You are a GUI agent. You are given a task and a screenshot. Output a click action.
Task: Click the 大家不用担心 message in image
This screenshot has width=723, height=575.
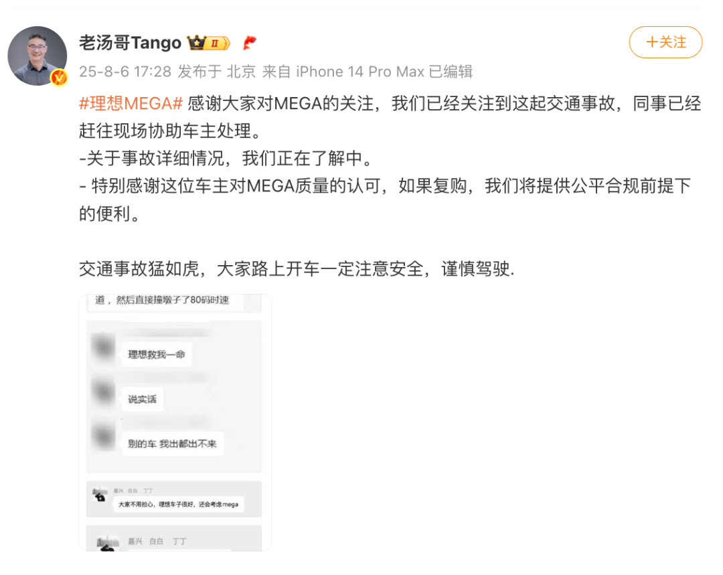[179, 505]
